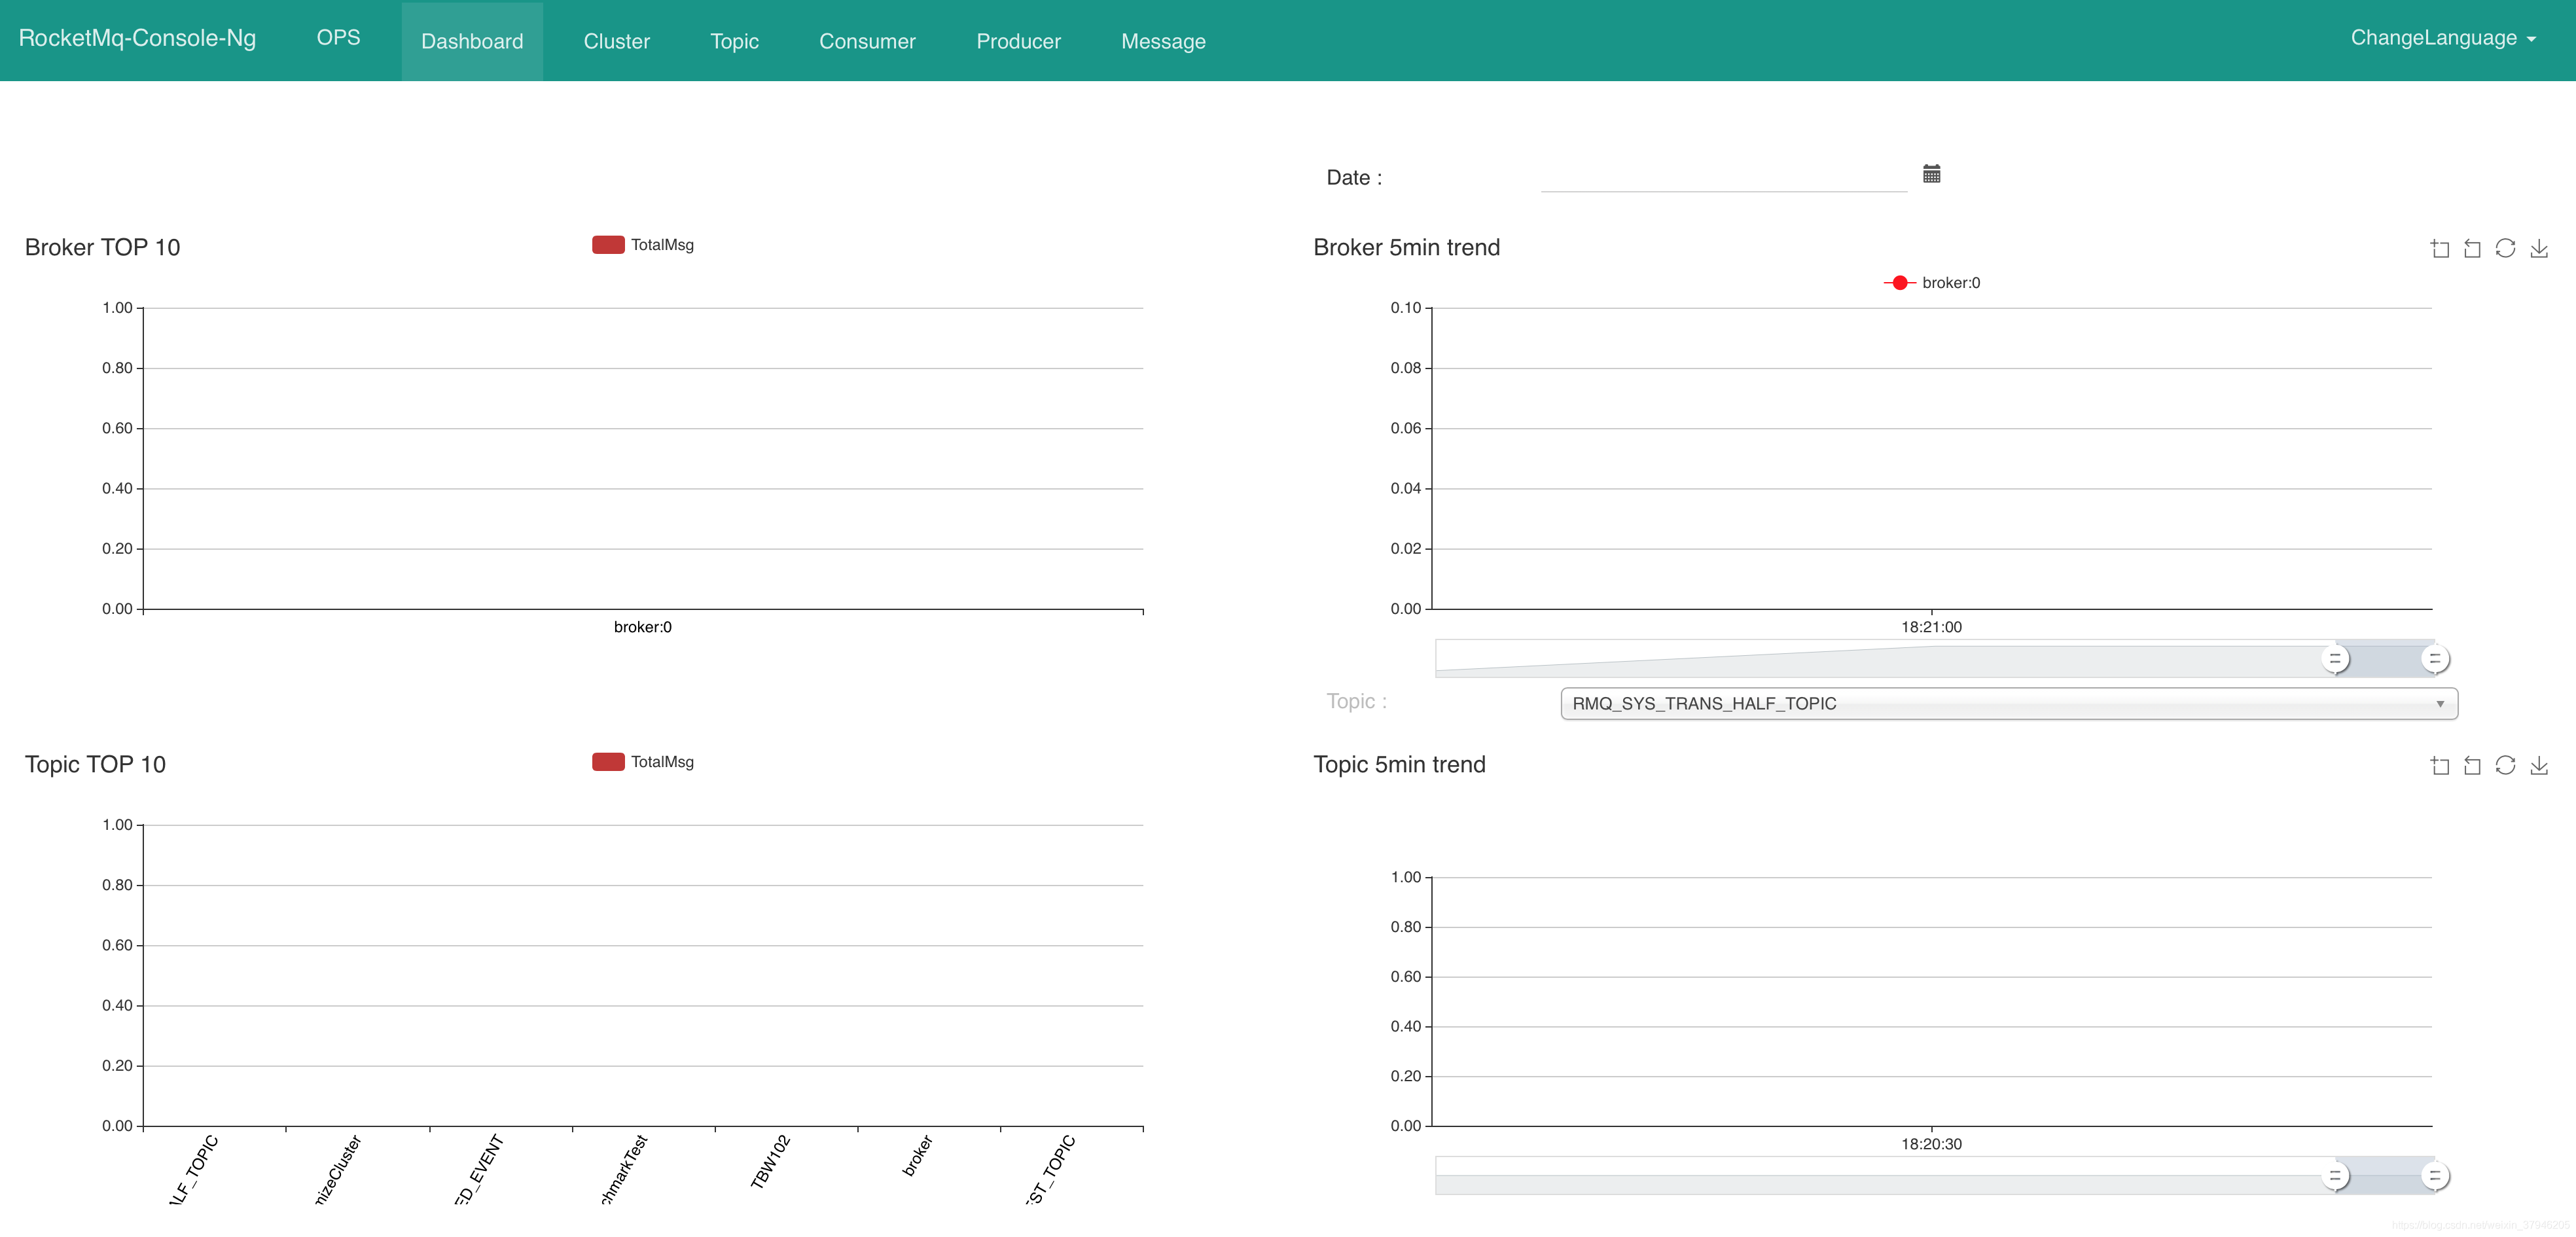Switch to the Cluster tab
This screenshot has width=2576, height=1237.
[616, 41]
